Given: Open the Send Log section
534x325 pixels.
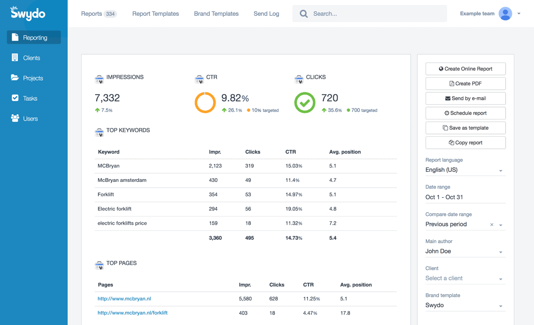Looking at the screenshot, I should click(x=266, y=13).
